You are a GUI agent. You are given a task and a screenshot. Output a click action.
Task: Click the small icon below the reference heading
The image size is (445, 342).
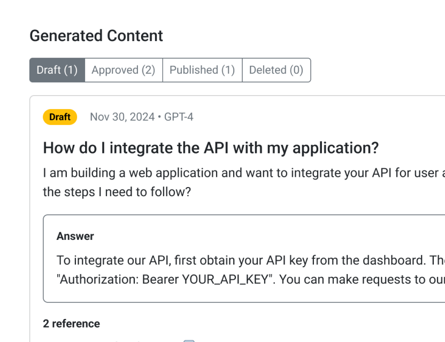coord(189,340)
